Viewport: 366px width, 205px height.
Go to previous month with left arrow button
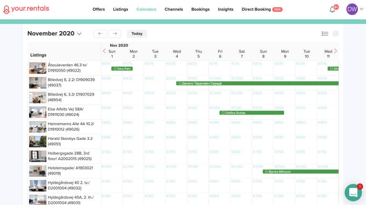[x=100, y=34]
